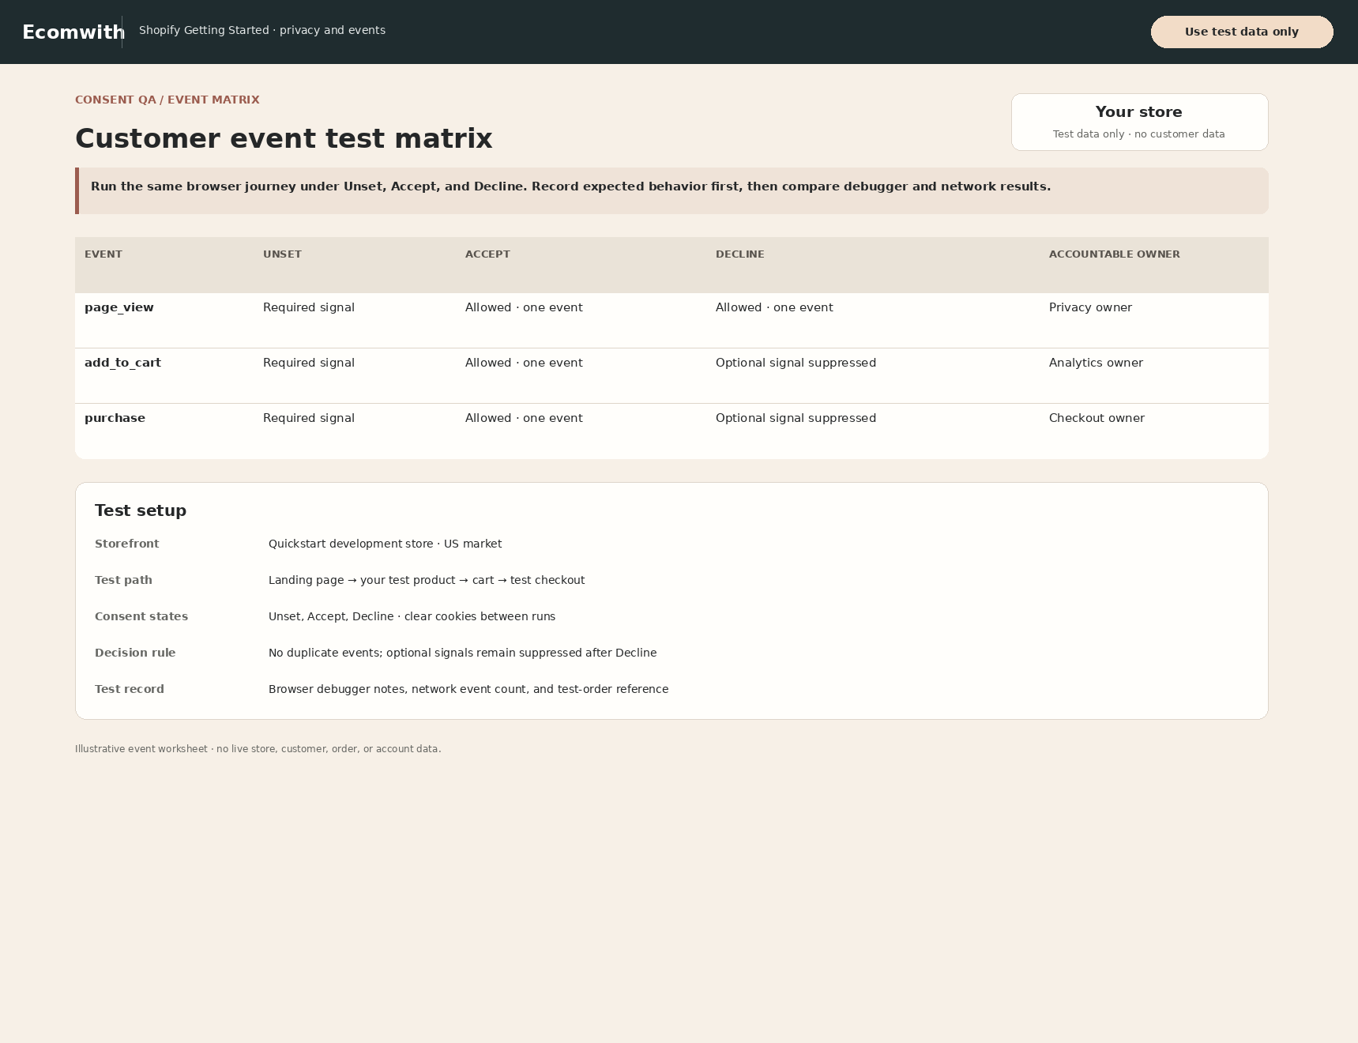This screenshot has height=1043, width=1358.
Task: Select the Analytics owner cell
Action: click(x=1096, y=363)
